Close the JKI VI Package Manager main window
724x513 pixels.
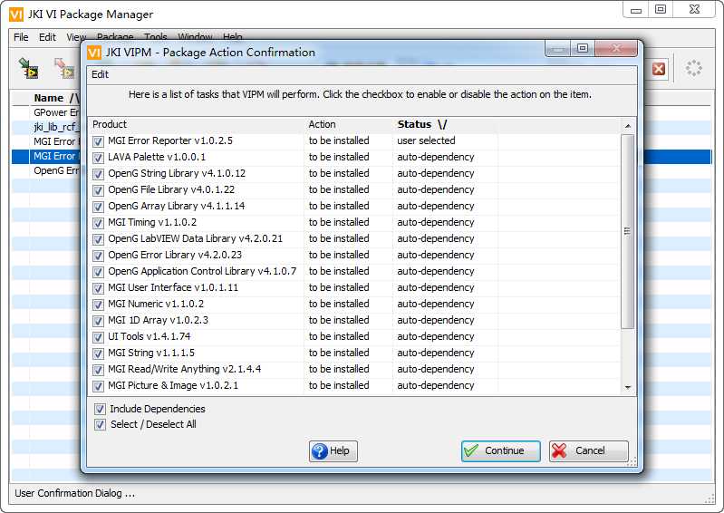[694, 10]
